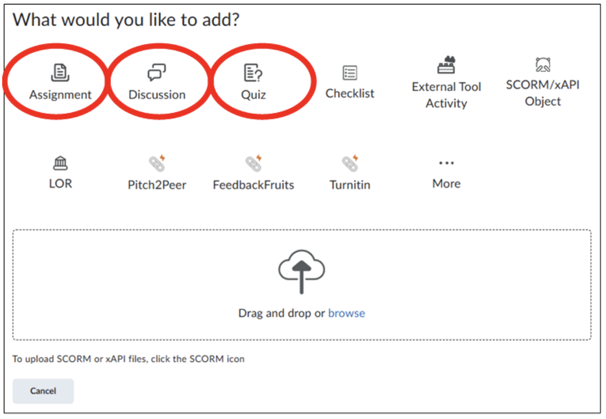Click the More text label
This screenshot has width=606, height=419.
coord(446,183)
